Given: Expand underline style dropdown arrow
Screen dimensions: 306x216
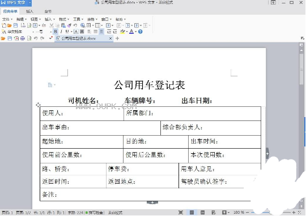Looking at the screenshot, I should 71,32.
